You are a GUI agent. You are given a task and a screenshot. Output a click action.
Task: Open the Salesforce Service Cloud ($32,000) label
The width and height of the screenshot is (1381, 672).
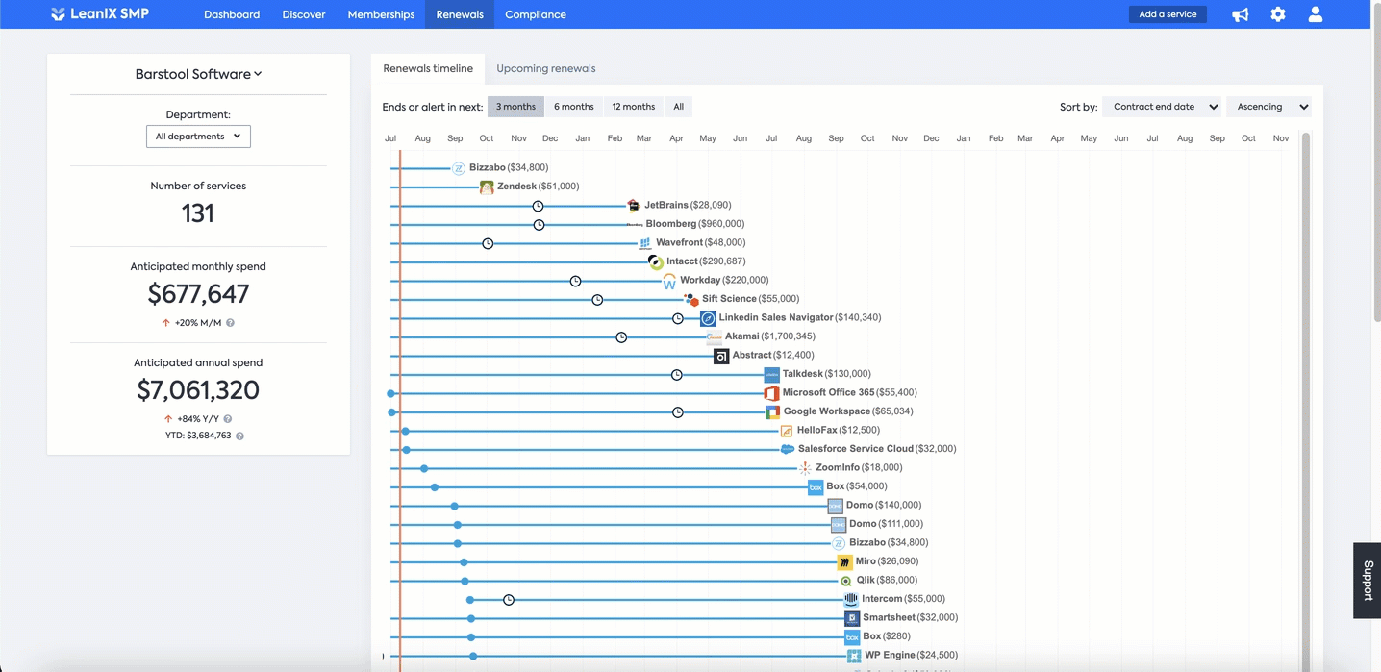coord(877,449)
